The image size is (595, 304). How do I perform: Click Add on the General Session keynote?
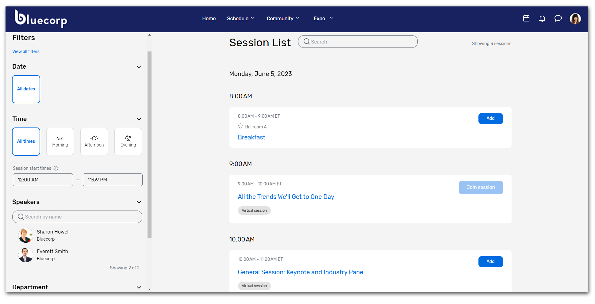point(490,261)
